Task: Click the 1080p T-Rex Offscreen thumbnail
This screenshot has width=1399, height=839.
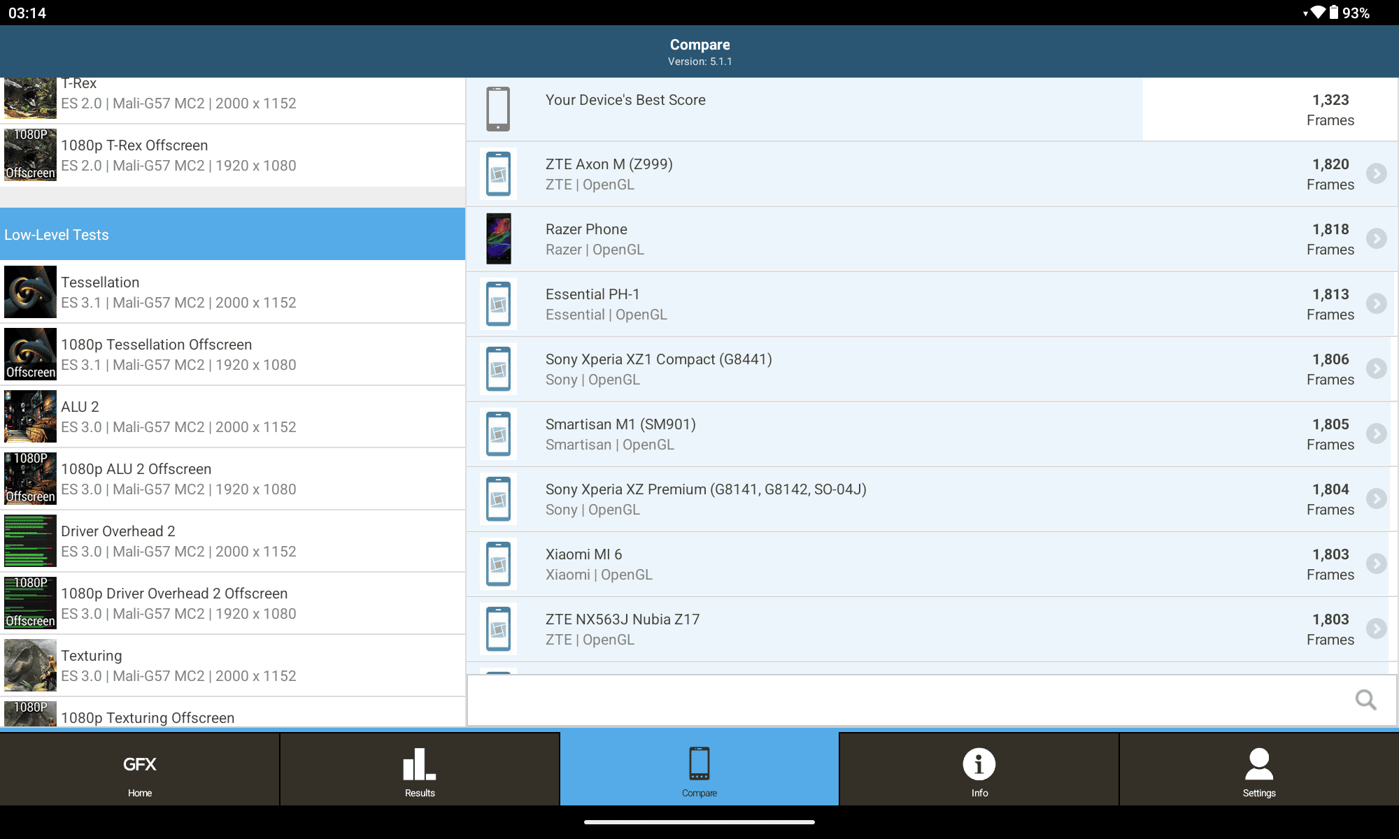Action: point(30,155)
